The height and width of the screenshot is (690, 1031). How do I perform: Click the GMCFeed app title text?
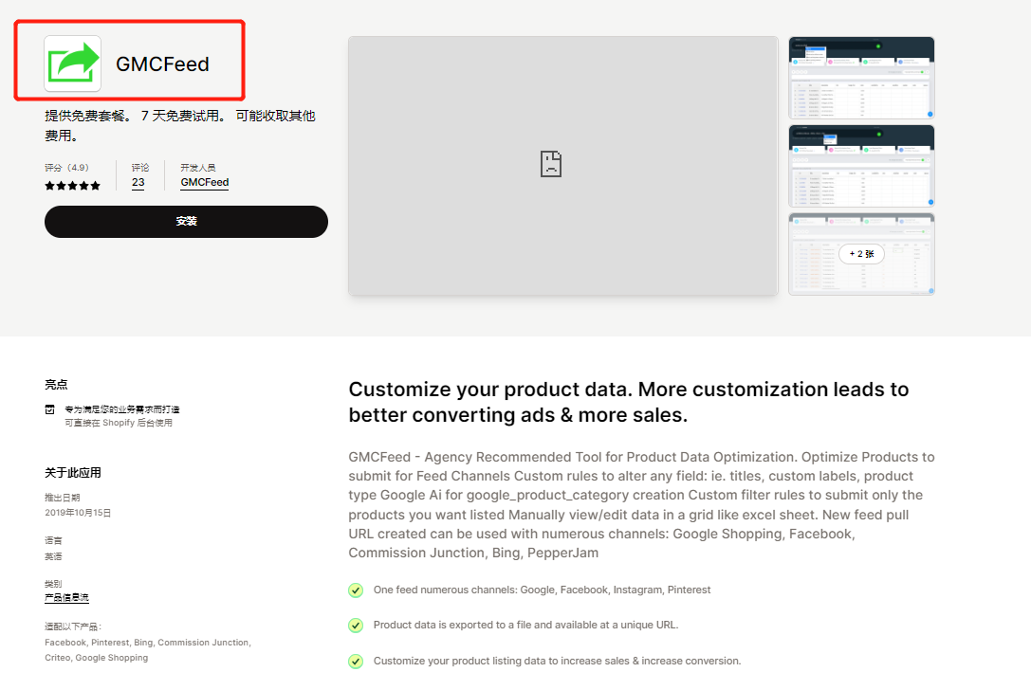(162, 64)
